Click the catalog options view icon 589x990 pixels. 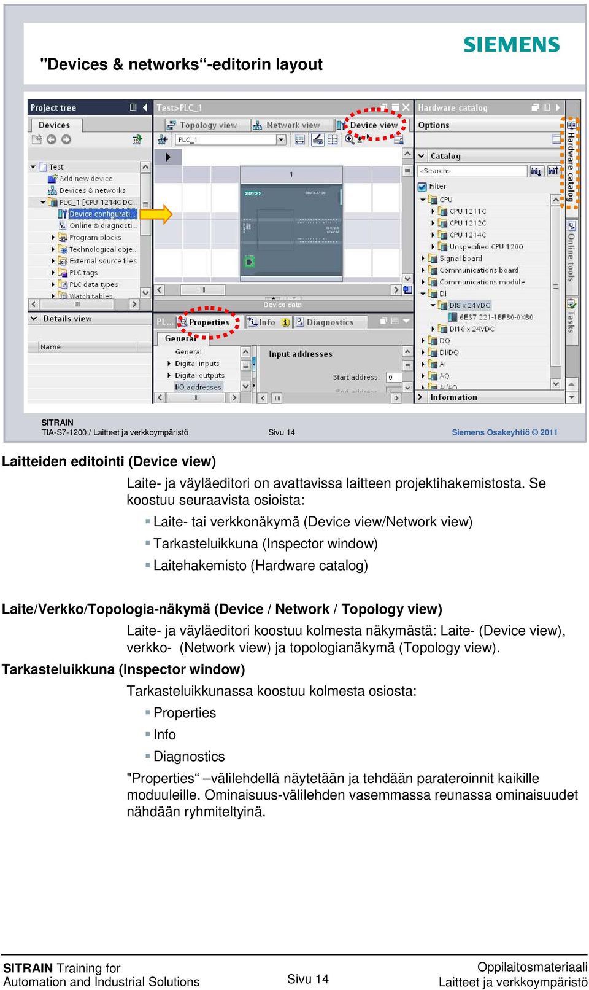557,139
